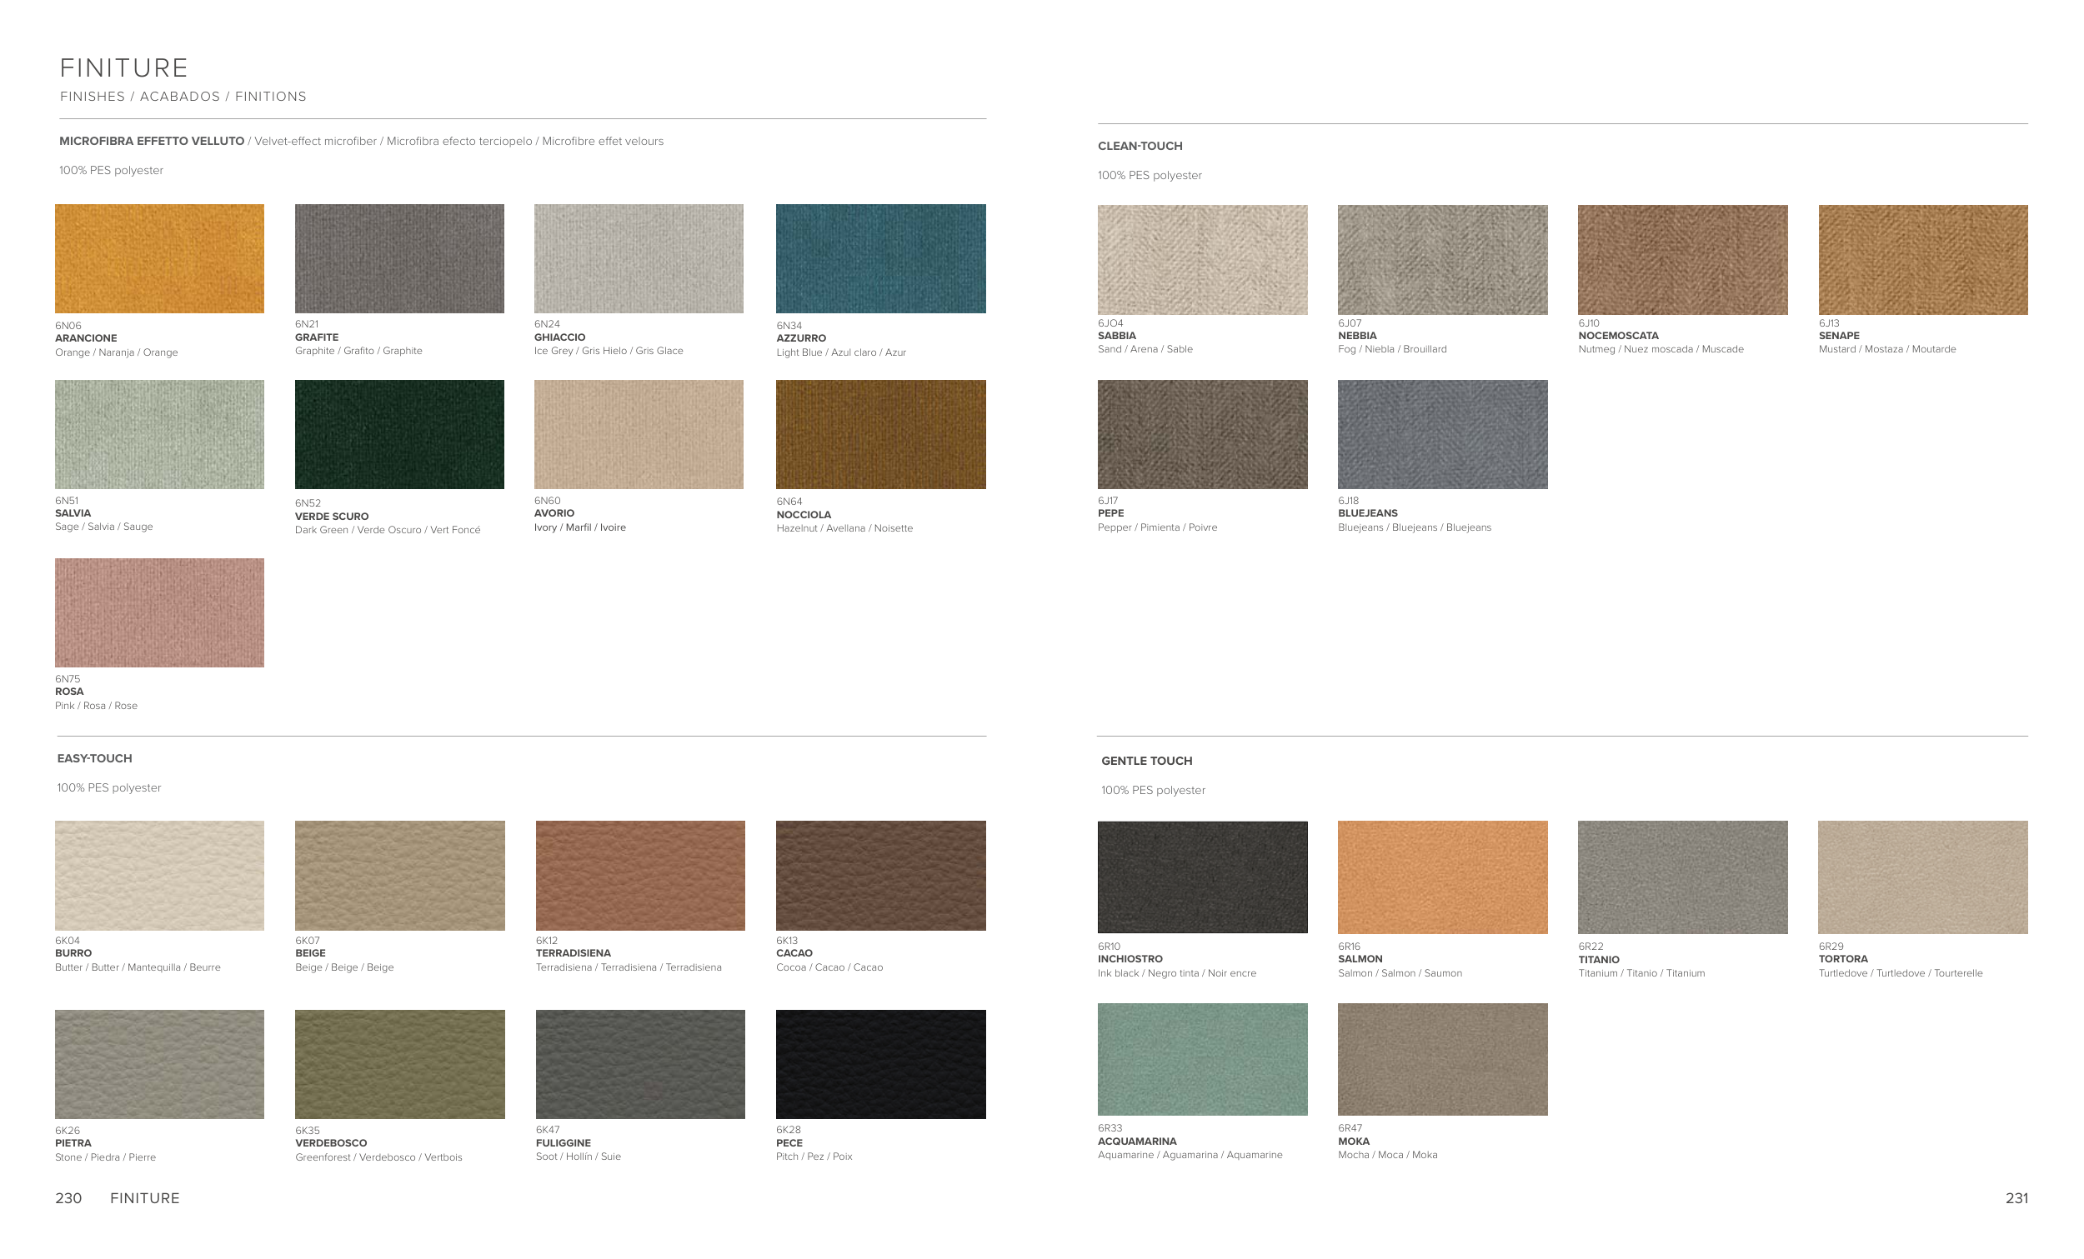Image resolution: width=2084 pixels, height=1259 pixels.
Task: Click the Salvia sage fabric swatch
Action: coord(159,434)
